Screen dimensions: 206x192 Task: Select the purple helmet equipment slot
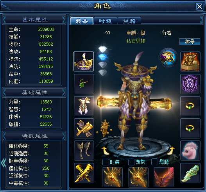[x=84, y=61]
